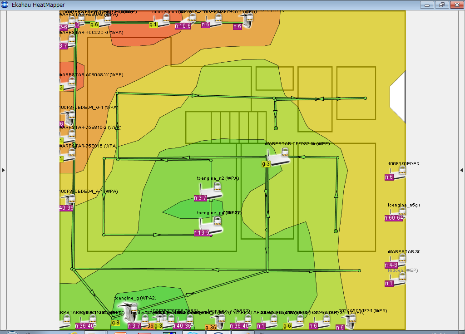Click the 0024A5C54F34 (WPA) access point icon

click(x=349, y=322)
